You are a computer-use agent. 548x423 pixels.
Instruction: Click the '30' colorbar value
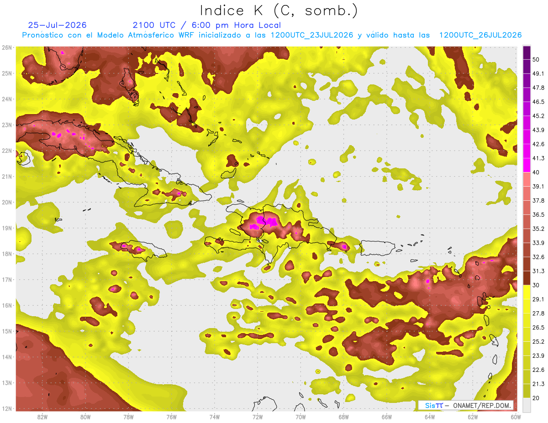pos(536,285)
